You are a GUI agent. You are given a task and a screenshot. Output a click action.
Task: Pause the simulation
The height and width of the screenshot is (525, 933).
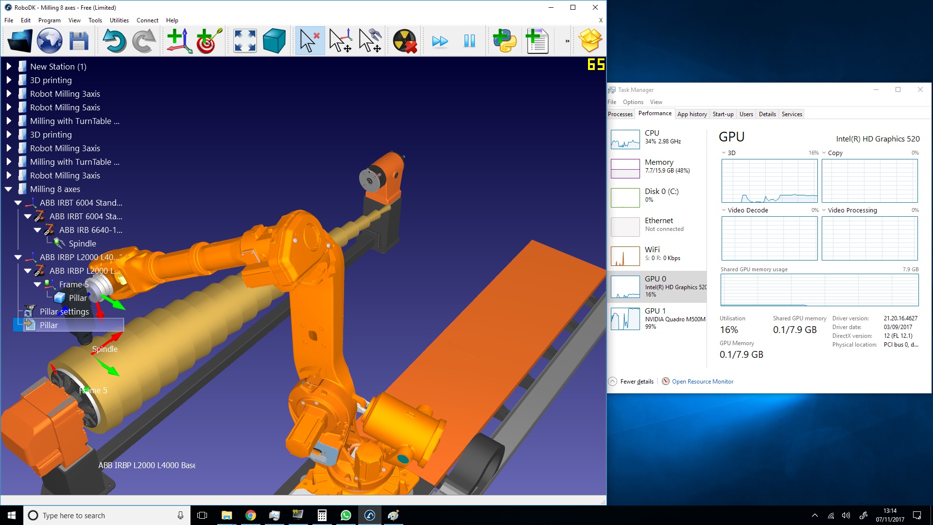[x=469, y=41]
